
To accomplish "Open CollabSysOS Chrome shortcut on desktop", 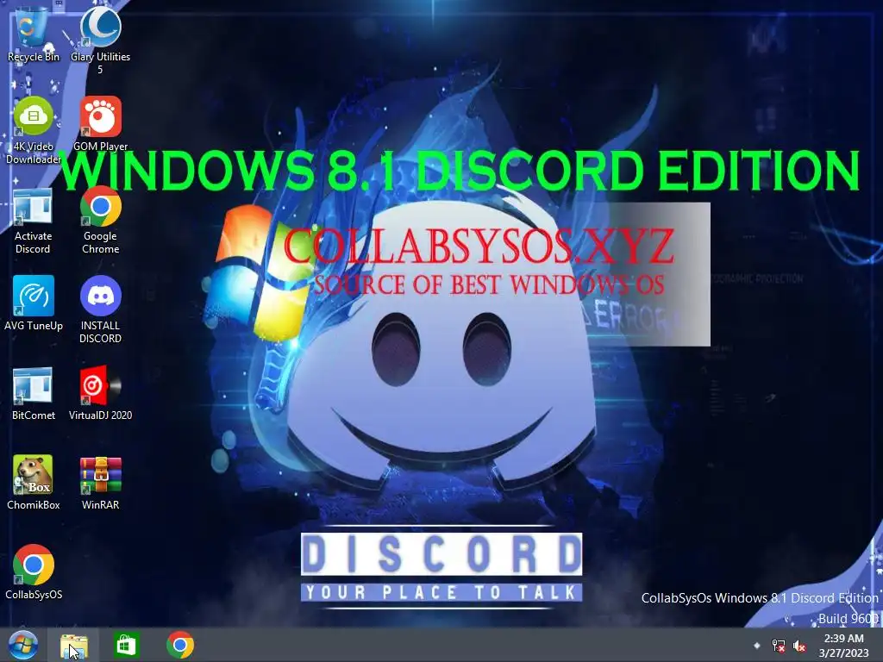I will pos(34,572).
